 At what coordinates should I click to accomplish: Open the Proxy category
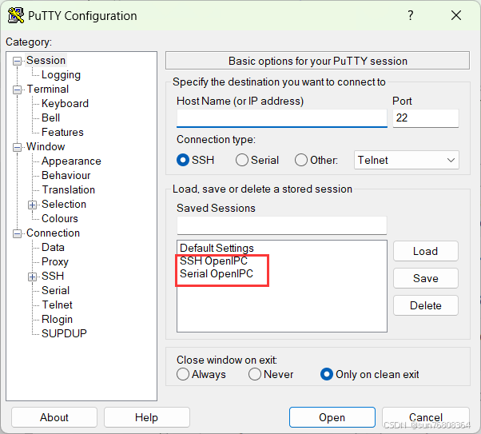coord(55,262)
